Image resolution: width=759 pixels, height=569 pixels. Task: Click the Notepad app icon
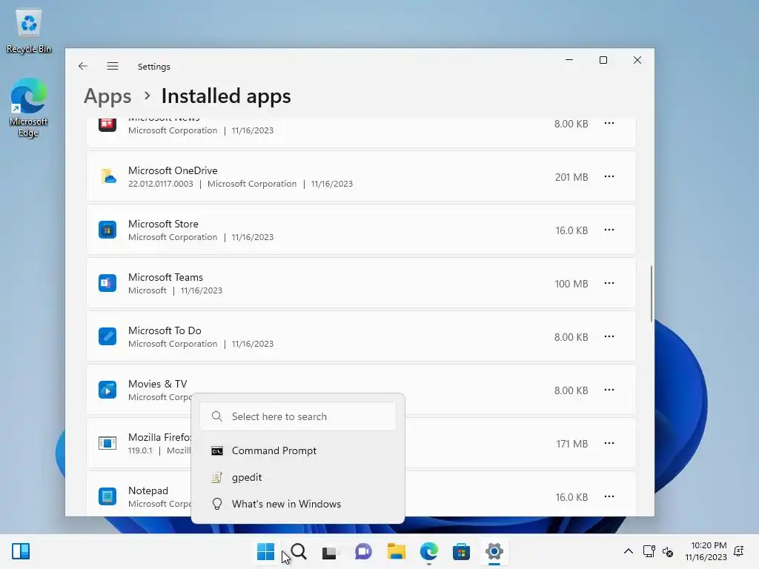107,496
